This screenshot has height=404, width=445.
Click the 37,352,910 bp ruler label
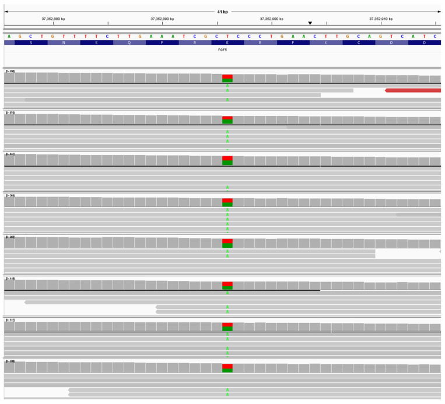381,19
